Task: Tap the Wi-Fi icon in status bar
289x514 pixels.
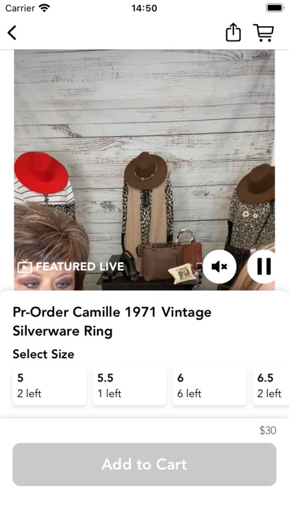Action: click(x=45, y=8)
